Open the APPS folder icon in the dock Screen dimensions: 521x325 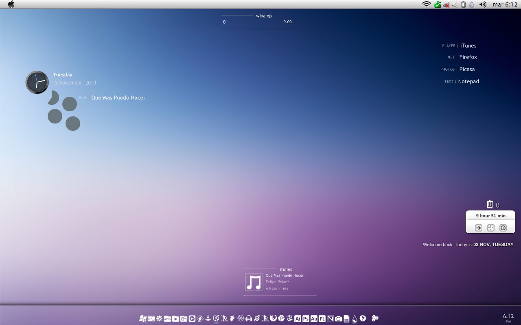[x=167, y=319]
